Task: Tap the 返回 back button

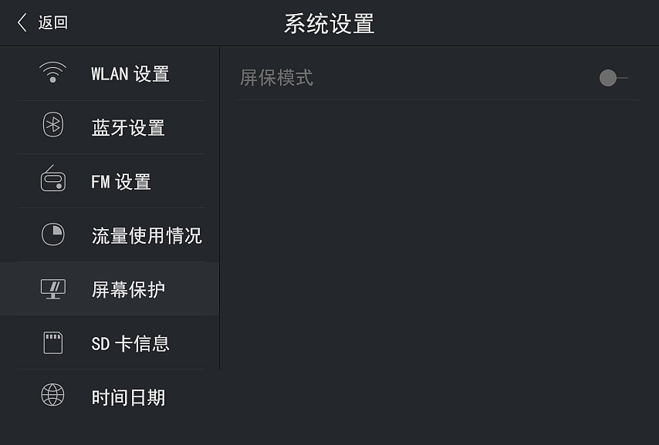Action: [x=42, y=22]
